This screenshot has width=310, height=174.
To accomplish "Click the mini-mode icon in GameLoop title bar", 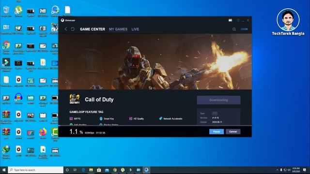I will click(x=231, y=20).
